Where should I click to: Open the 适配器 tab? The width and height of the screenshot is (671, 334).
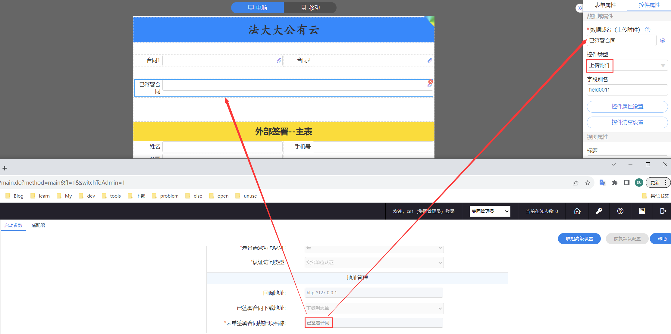click(38, 225)
